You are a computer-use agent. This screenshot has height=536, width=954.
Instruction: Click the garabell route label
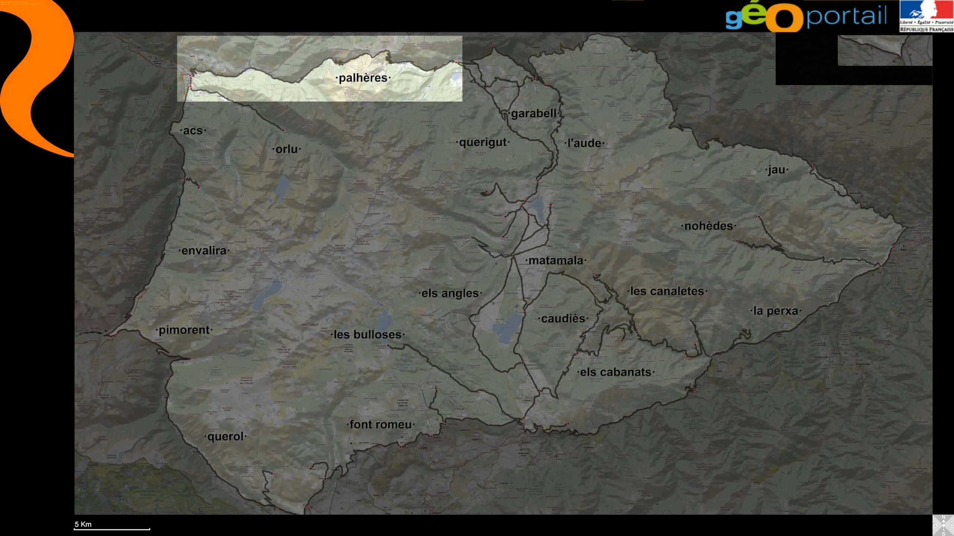(534, 114)
